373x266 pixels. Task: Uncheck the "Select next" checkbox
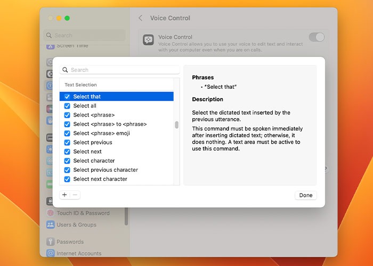click(x=67, y=152)
